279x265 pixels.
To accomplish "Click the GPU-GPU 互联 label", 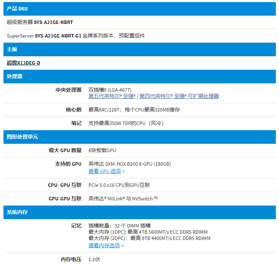I will pyautogui.click(x=65, y=199).
